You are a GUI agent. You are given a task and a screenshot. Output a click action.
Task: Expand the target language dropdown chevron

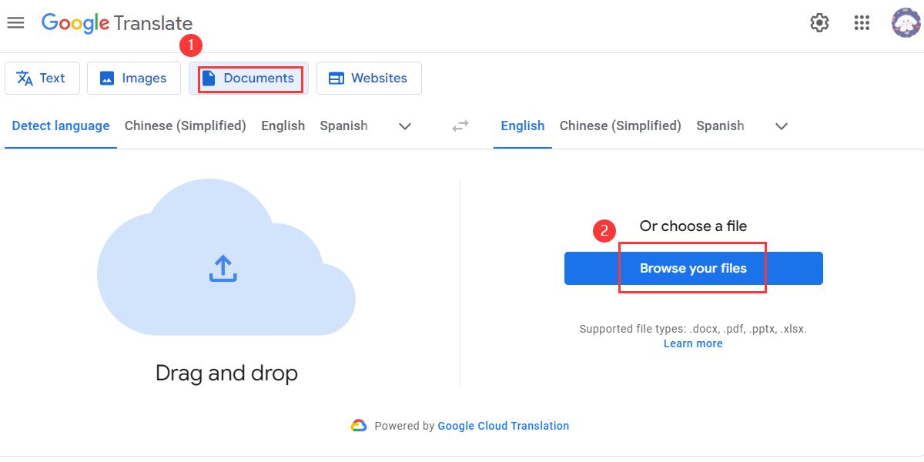(781, 126)
